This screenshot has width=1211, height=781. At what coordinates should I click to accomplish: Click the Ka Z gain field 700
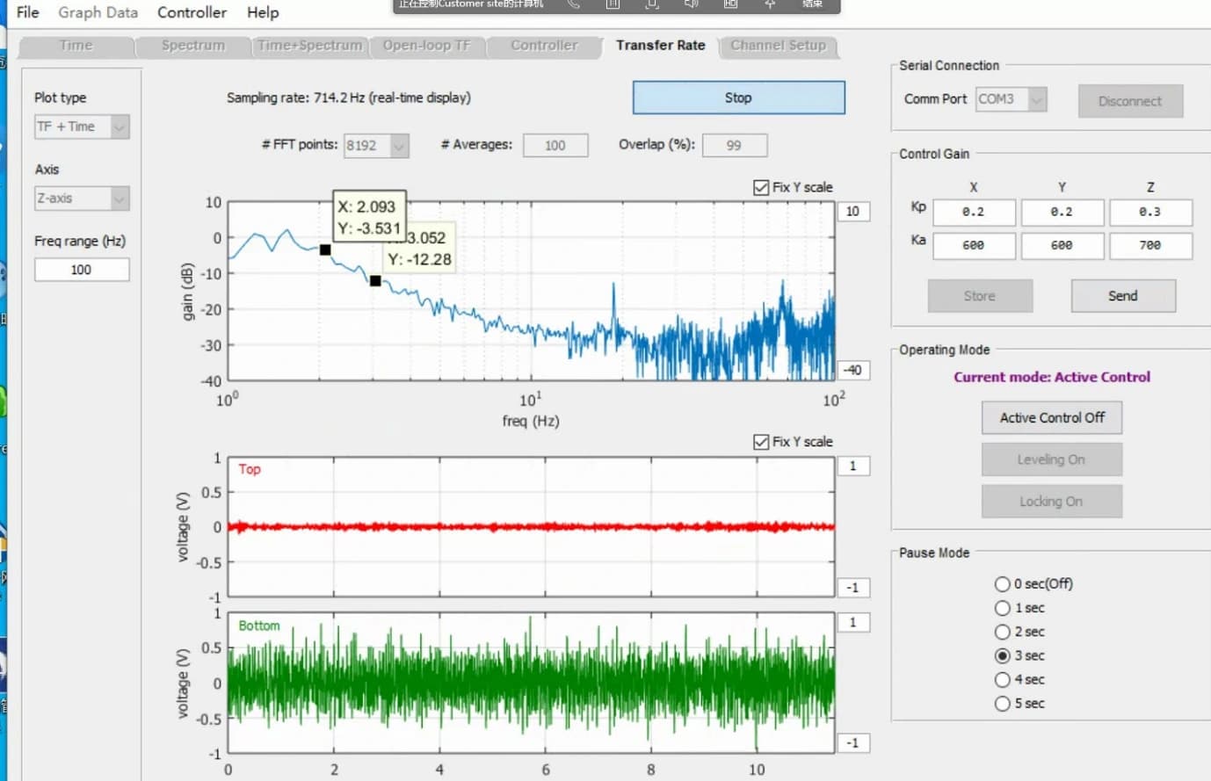click(x=1150, y=245)
